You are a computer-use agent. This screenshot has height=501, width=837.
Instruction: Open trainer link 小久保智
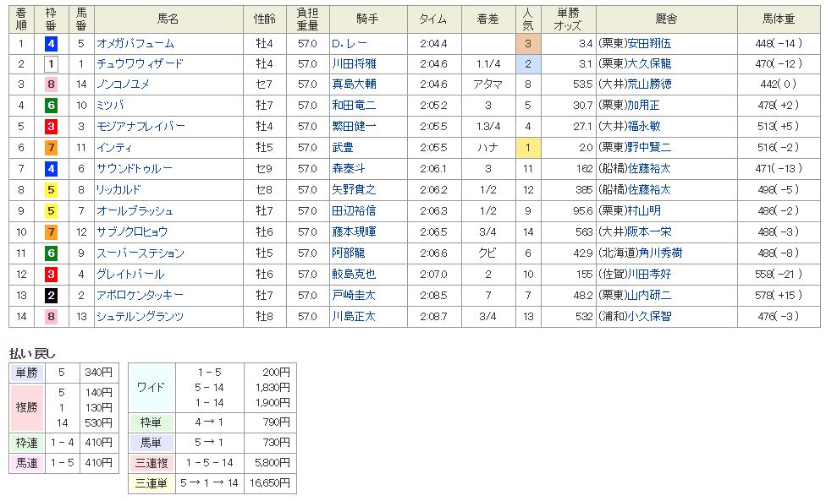[649, 317]
